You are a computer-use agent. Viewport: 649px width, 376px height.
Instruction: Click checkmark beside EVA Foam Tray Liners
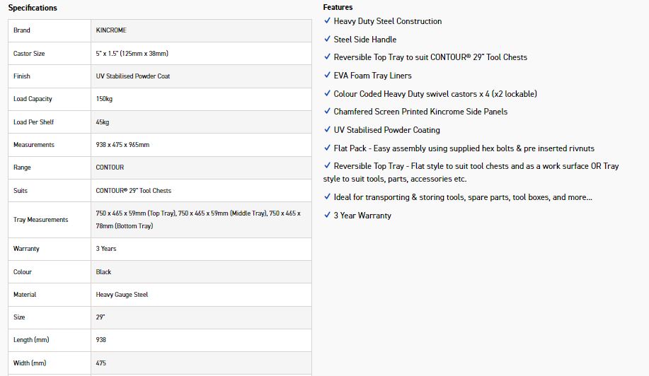point(327,75)
